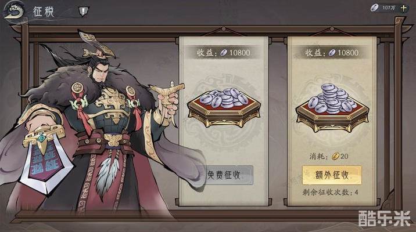Click the left 收益: 10800 banner
416x232 pixels.
click(x=223, y=53)
